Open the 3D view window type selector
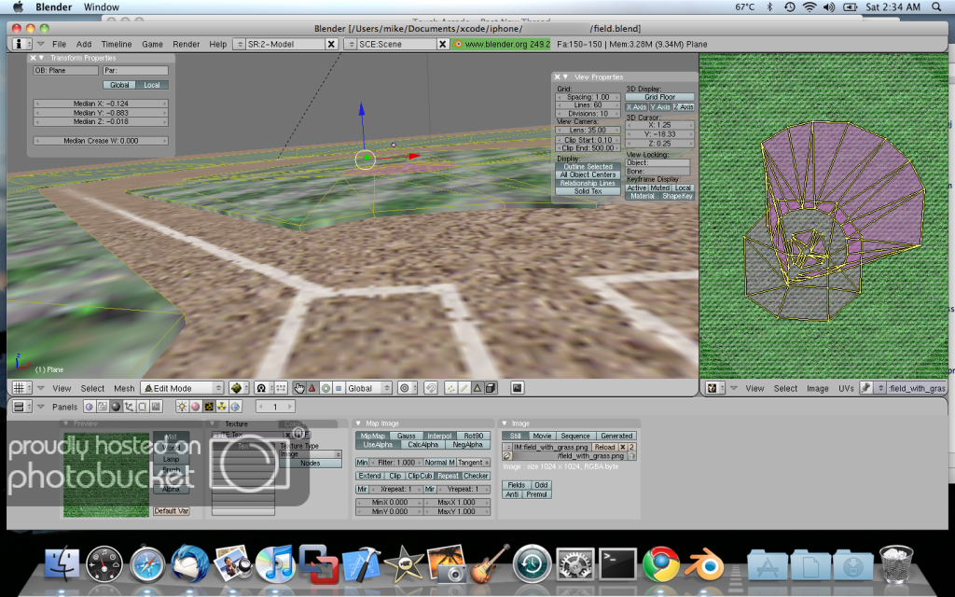955x597 pixels. (22, 388)
